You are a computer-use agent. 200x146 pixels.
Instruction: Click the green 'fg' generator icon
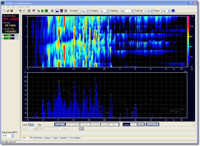tap(42, 11)
